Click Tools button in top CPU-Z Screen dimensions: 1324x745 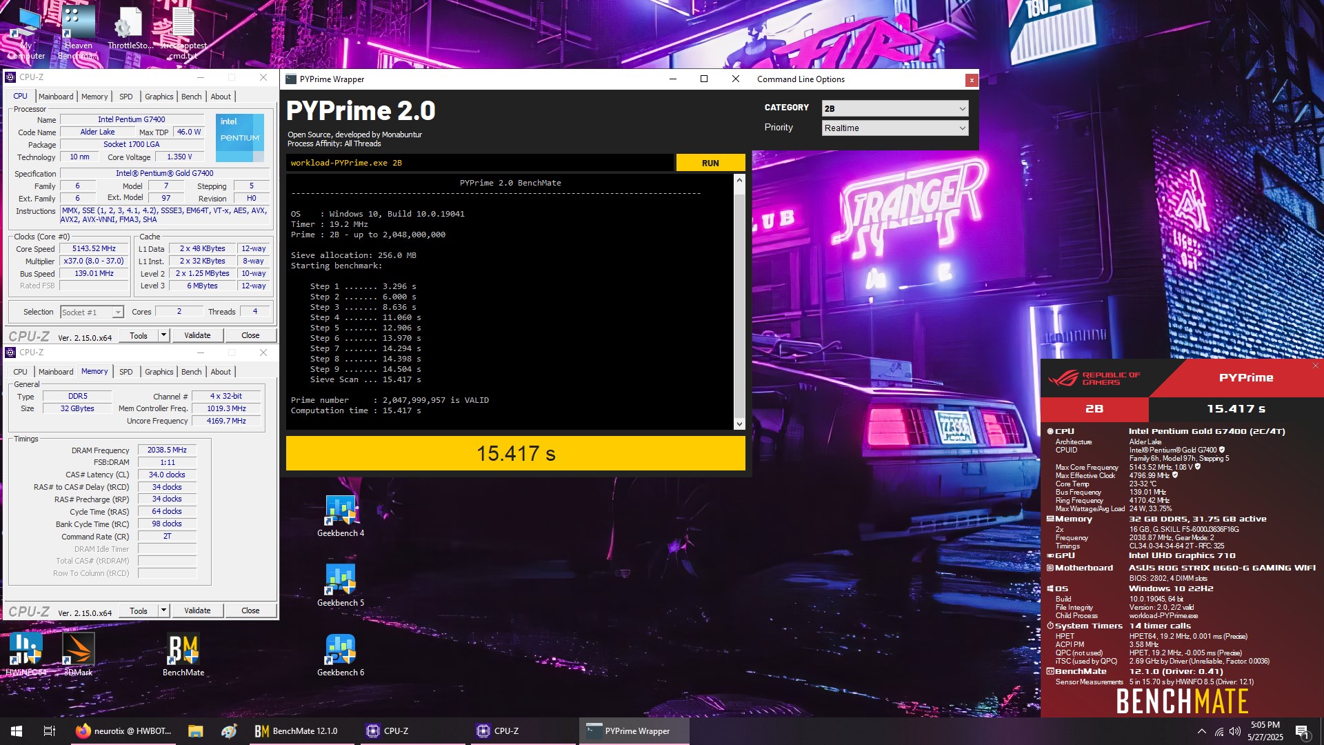click(x=139, y=335)
